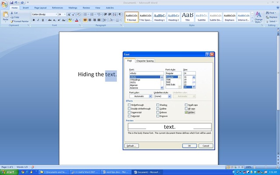Toggle Italic formatting in ribbon
This screenshot has width=280, height=175.
pos(38,20)
